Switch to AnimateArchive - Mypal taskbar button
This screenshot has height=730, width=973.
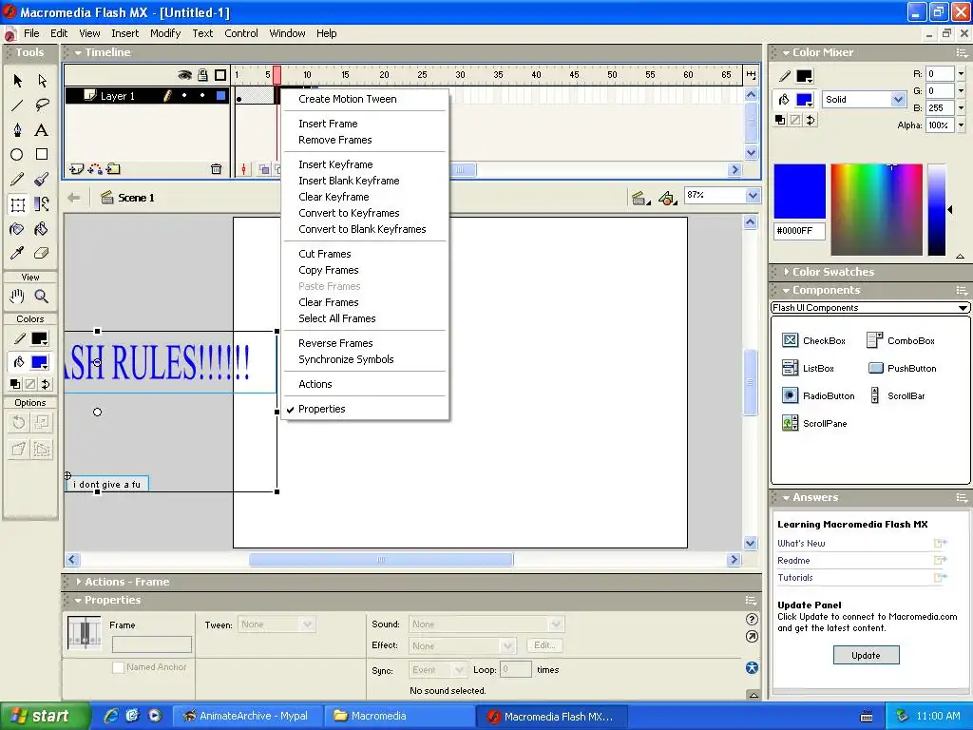(246, 717)
